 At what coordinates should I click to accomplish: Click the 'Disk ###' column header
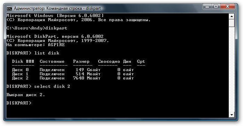point(23,61)
